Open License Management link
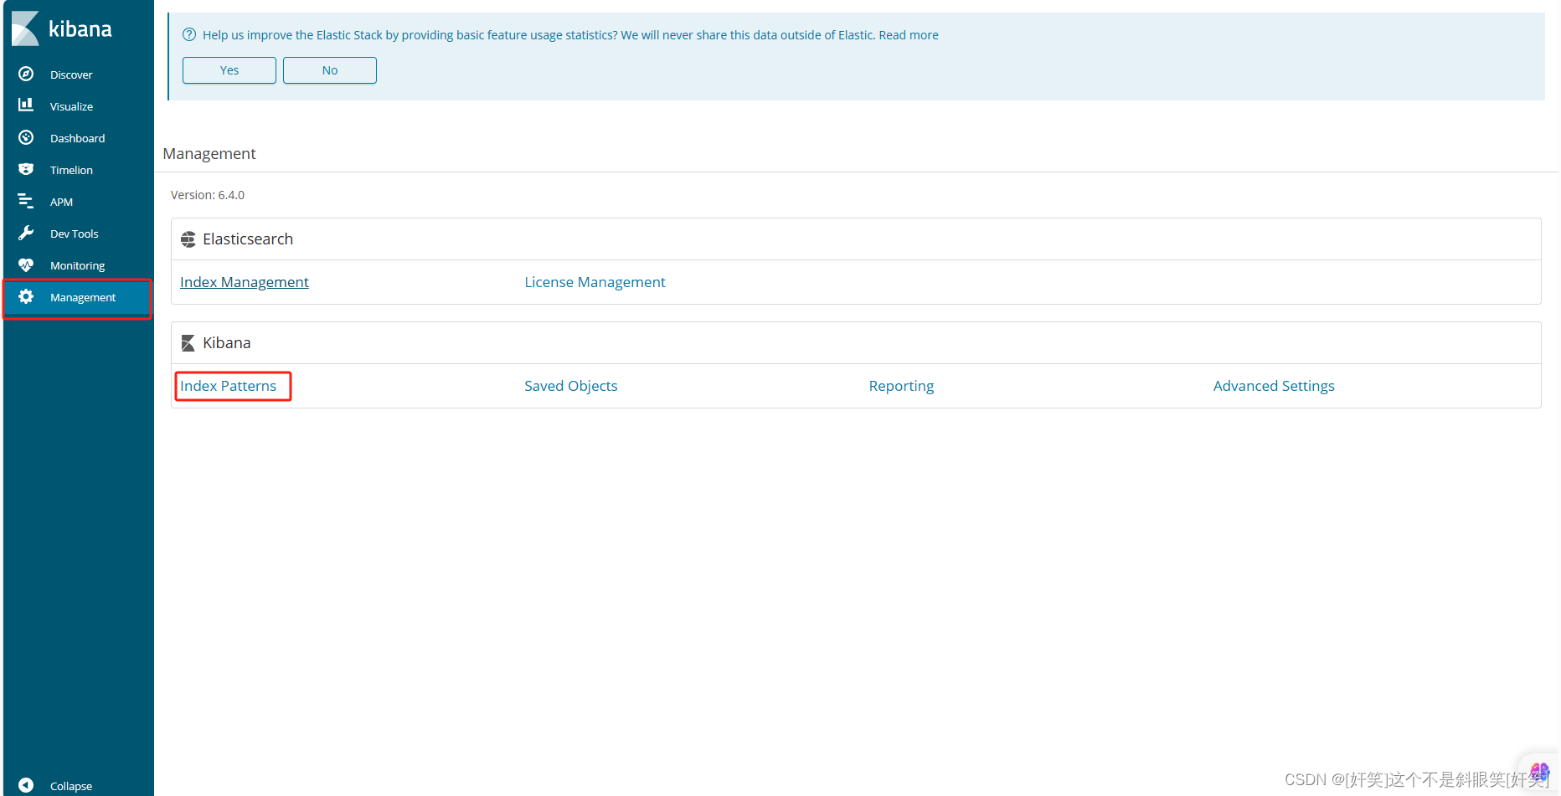This screenshot has width=1561, height=796. 595,282
